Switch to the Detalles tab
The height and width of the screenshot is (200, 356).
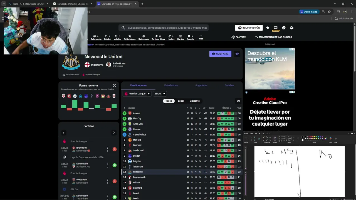coord(229,85)
